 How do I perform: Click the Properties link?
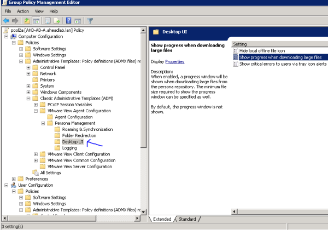(x=174, y=62)
